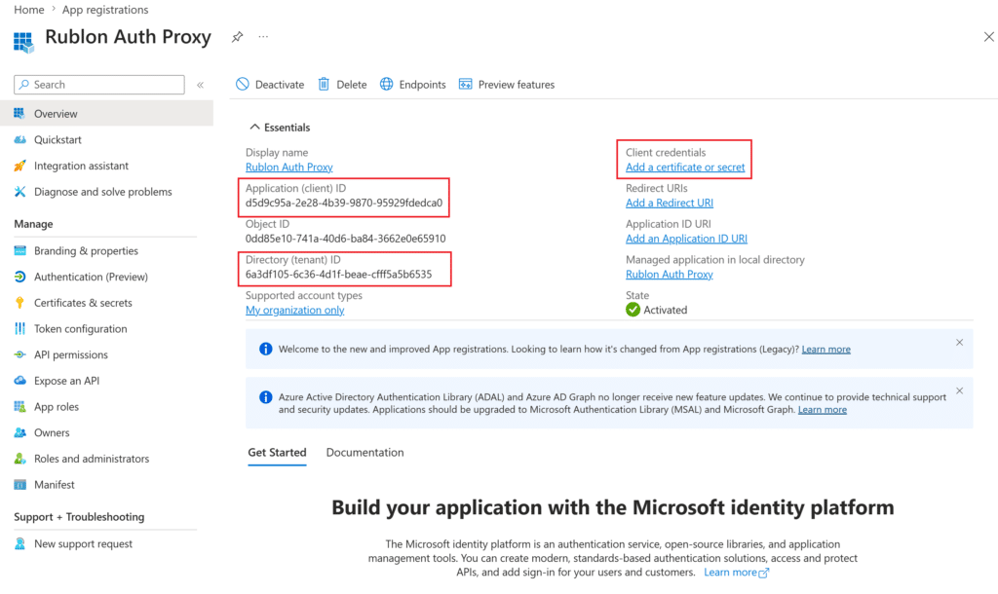Image resolution: width=998 pixels, height=594 pixels.
Task: Select the Object ID value
Action: (x=346, y=239)
